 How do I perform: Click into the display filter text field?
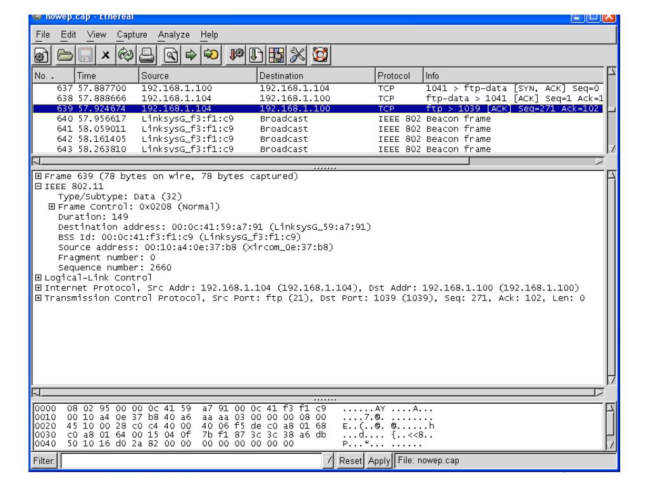point(192,461)
